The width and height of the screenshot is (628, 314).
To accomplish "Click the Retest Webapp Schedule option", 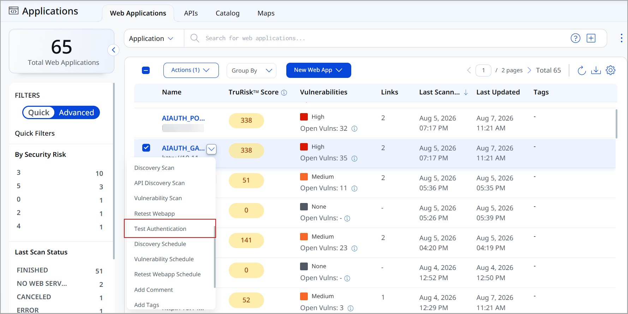I will tap(167, 274).
